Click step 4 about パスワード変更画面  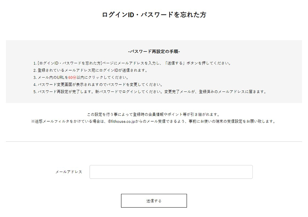[100, 84]
